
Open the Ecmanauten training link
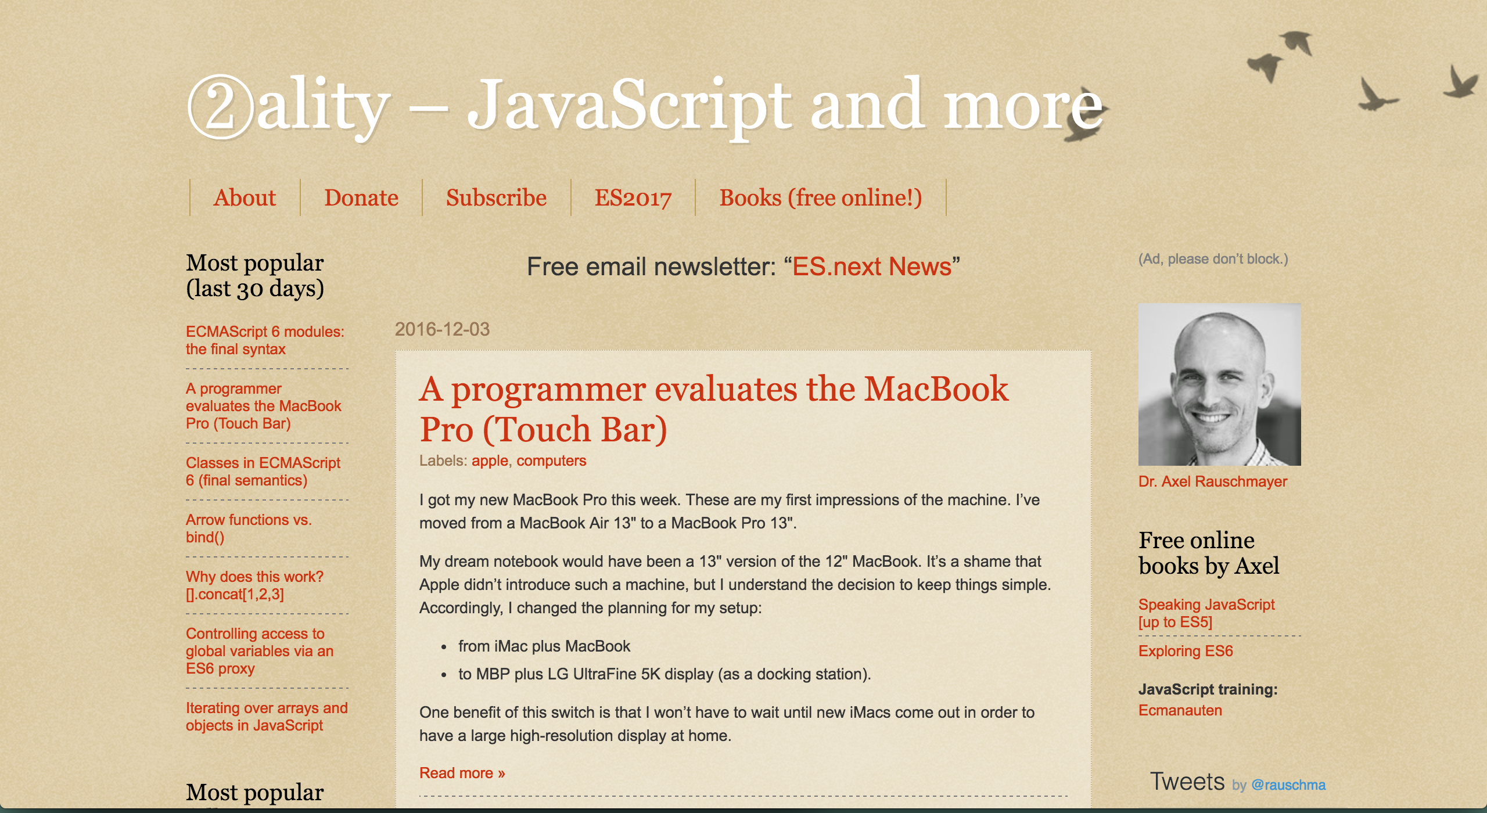click(1180, 710)
